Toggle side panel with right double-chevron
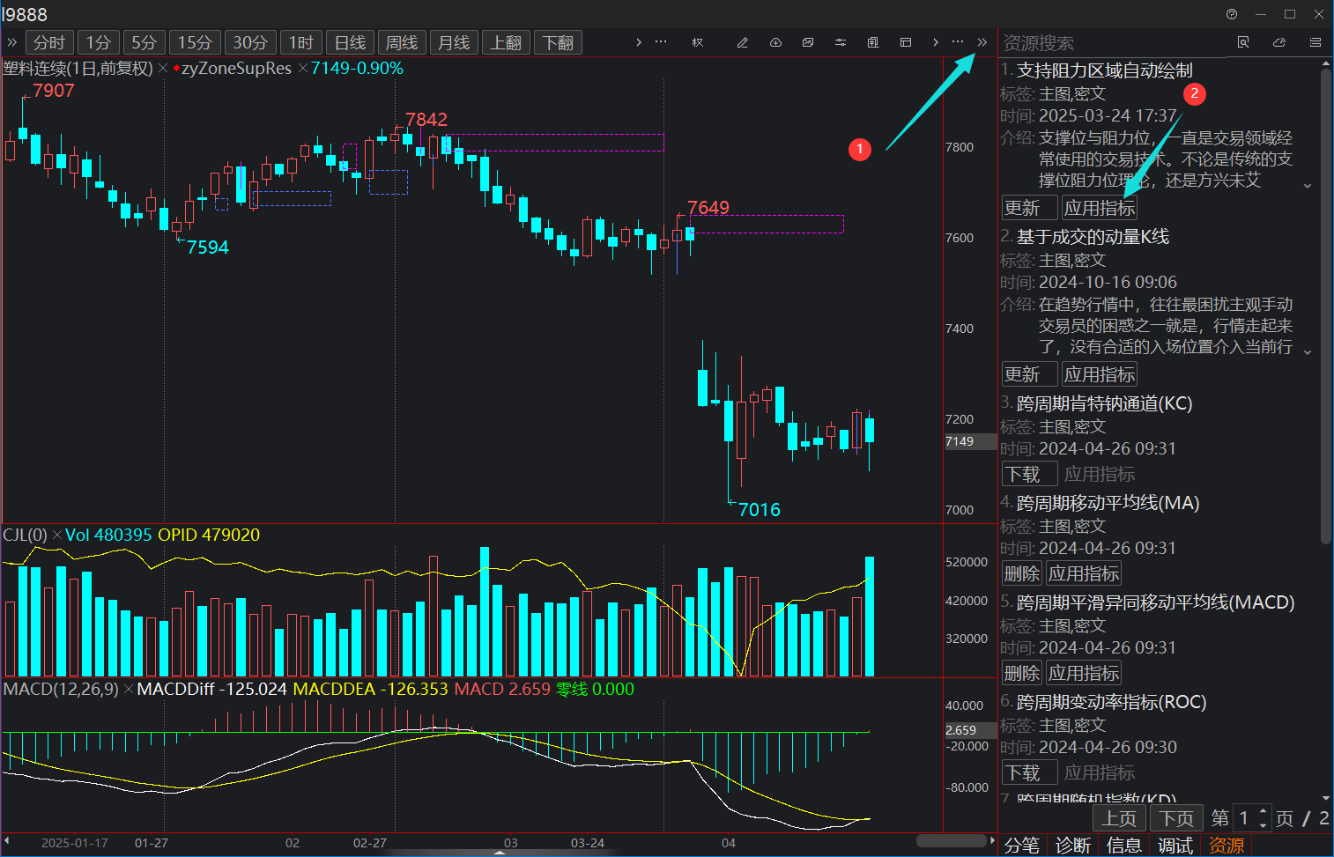This screenshot has width=1334, height=857. pos(982,42)
